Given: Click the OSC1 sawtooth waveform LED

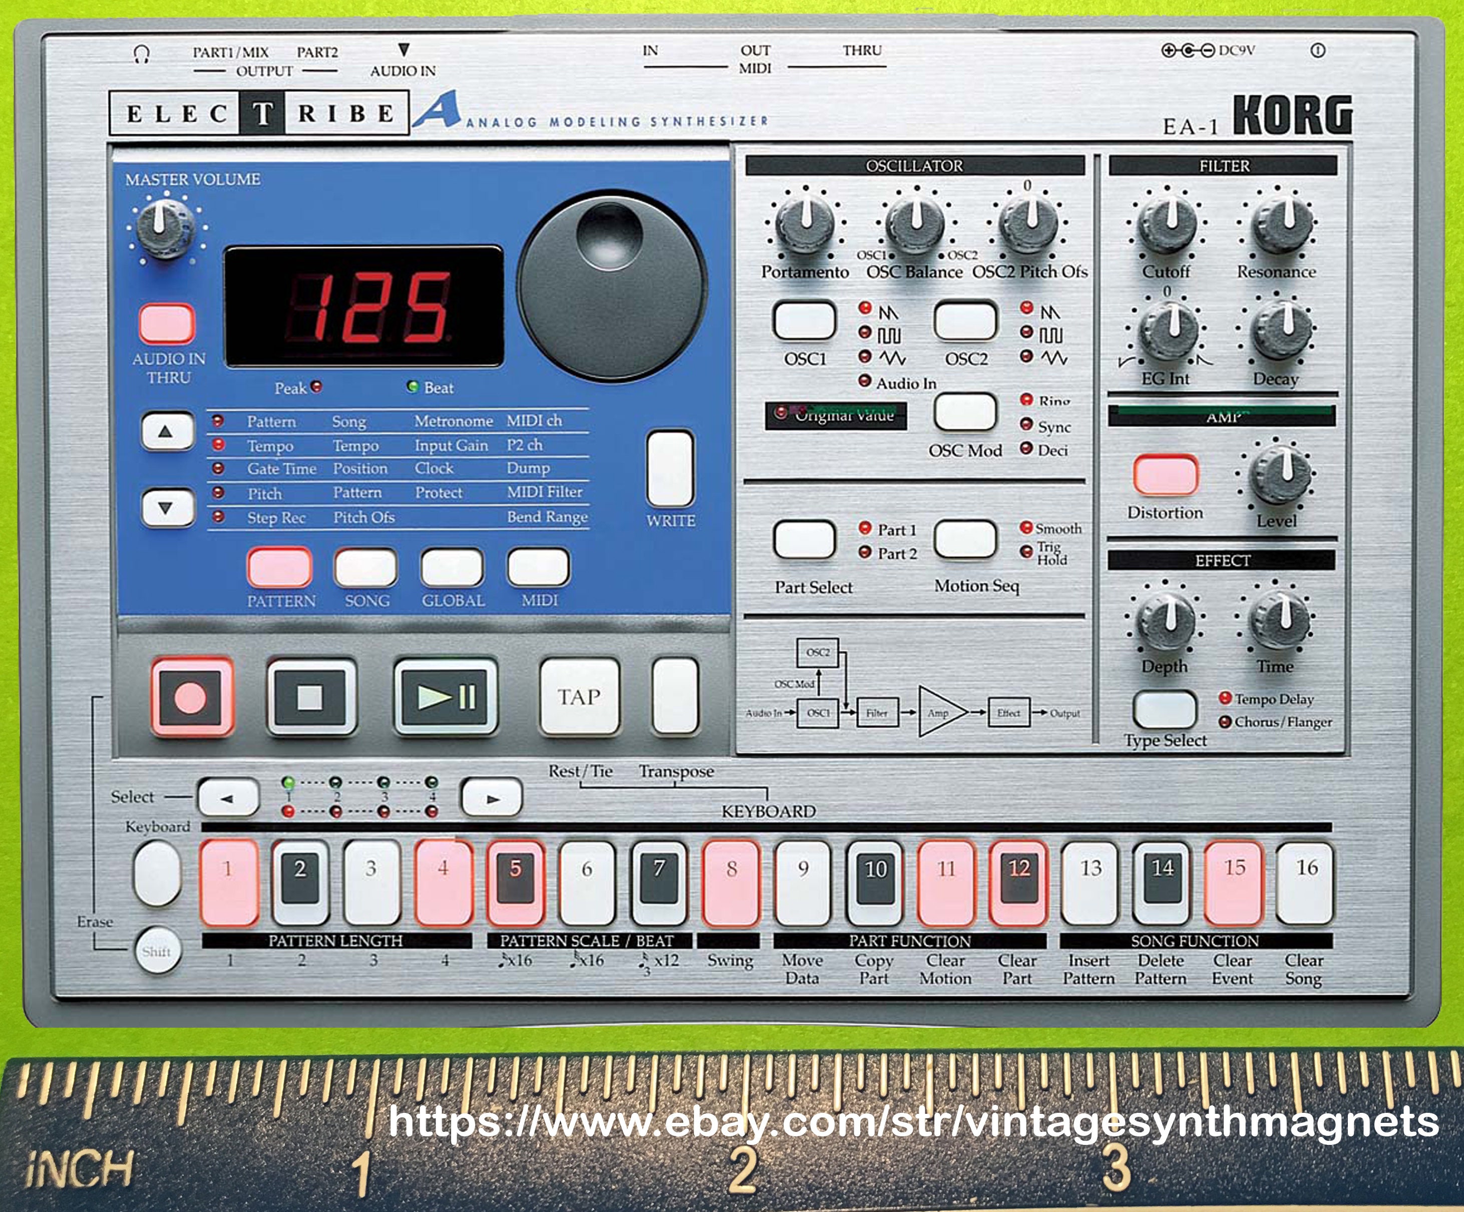Looking at the screenshot, I should 865,308.
